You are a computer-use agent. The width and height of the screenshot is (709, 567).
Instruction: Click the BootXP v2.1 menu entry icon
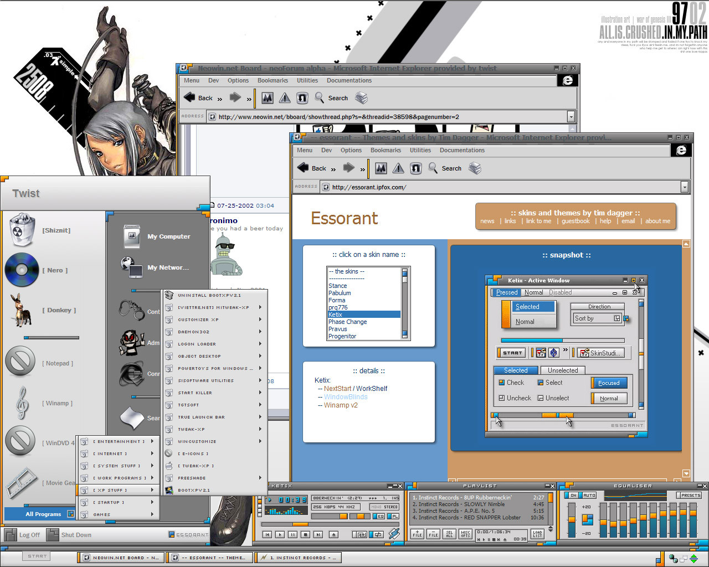[169, 490]
